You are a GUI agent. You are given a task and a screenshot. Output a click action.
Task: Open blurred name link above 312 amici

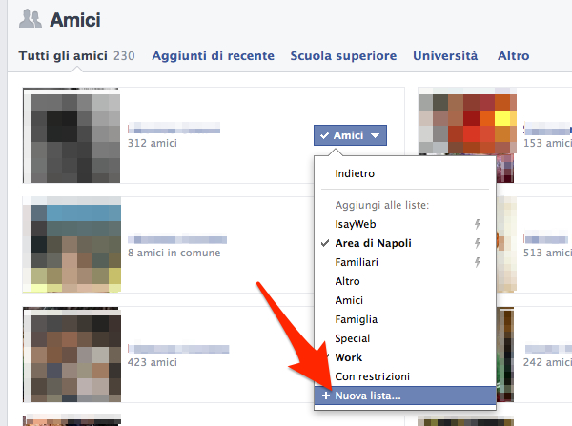(174, 128)
